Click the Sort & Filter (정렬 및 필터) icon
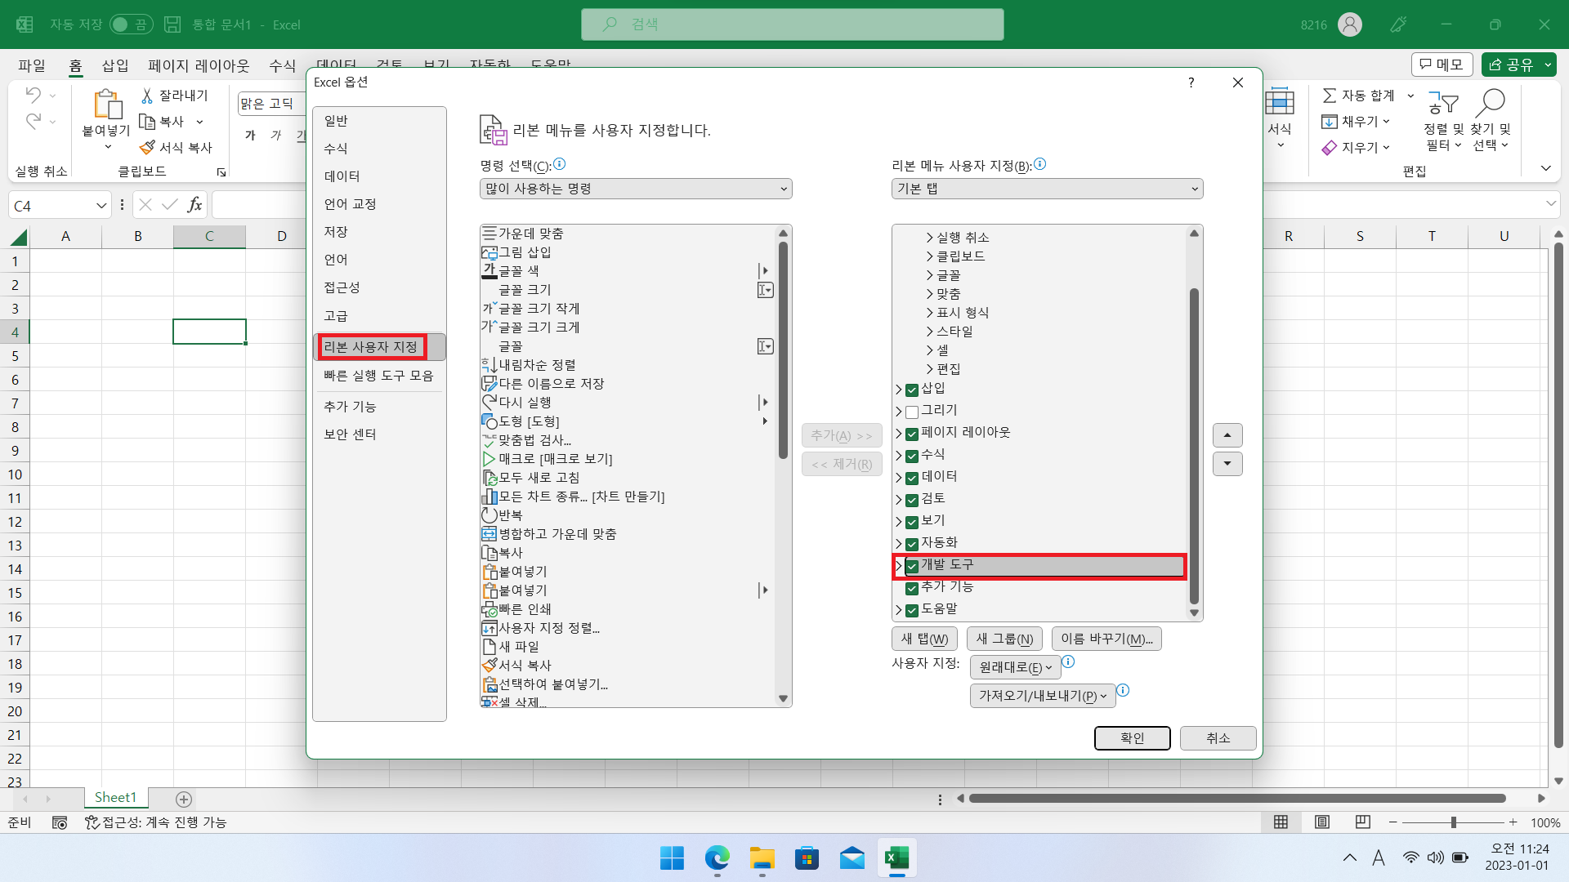Viewport: 1569px width, 882px height. click(x=1443, y=103)
